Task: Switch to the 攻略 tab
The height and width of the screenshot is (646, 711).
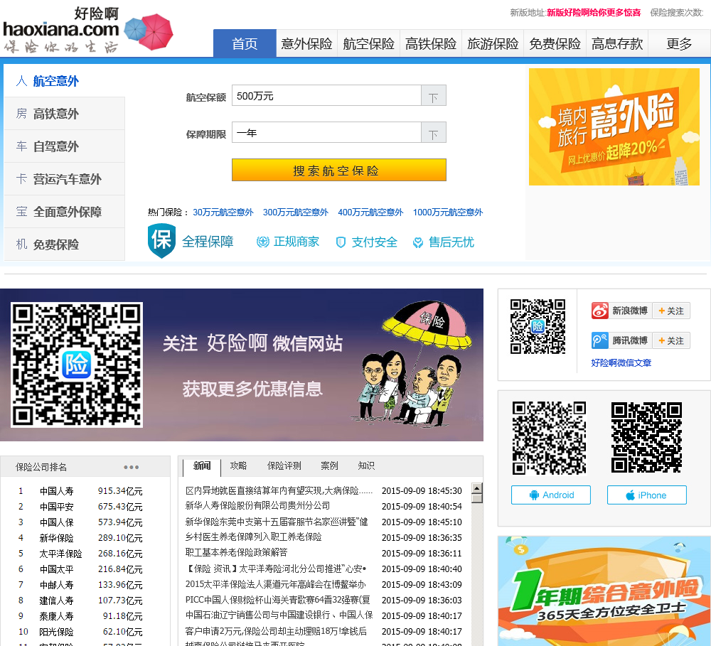Action: click(x=238, y=465)
